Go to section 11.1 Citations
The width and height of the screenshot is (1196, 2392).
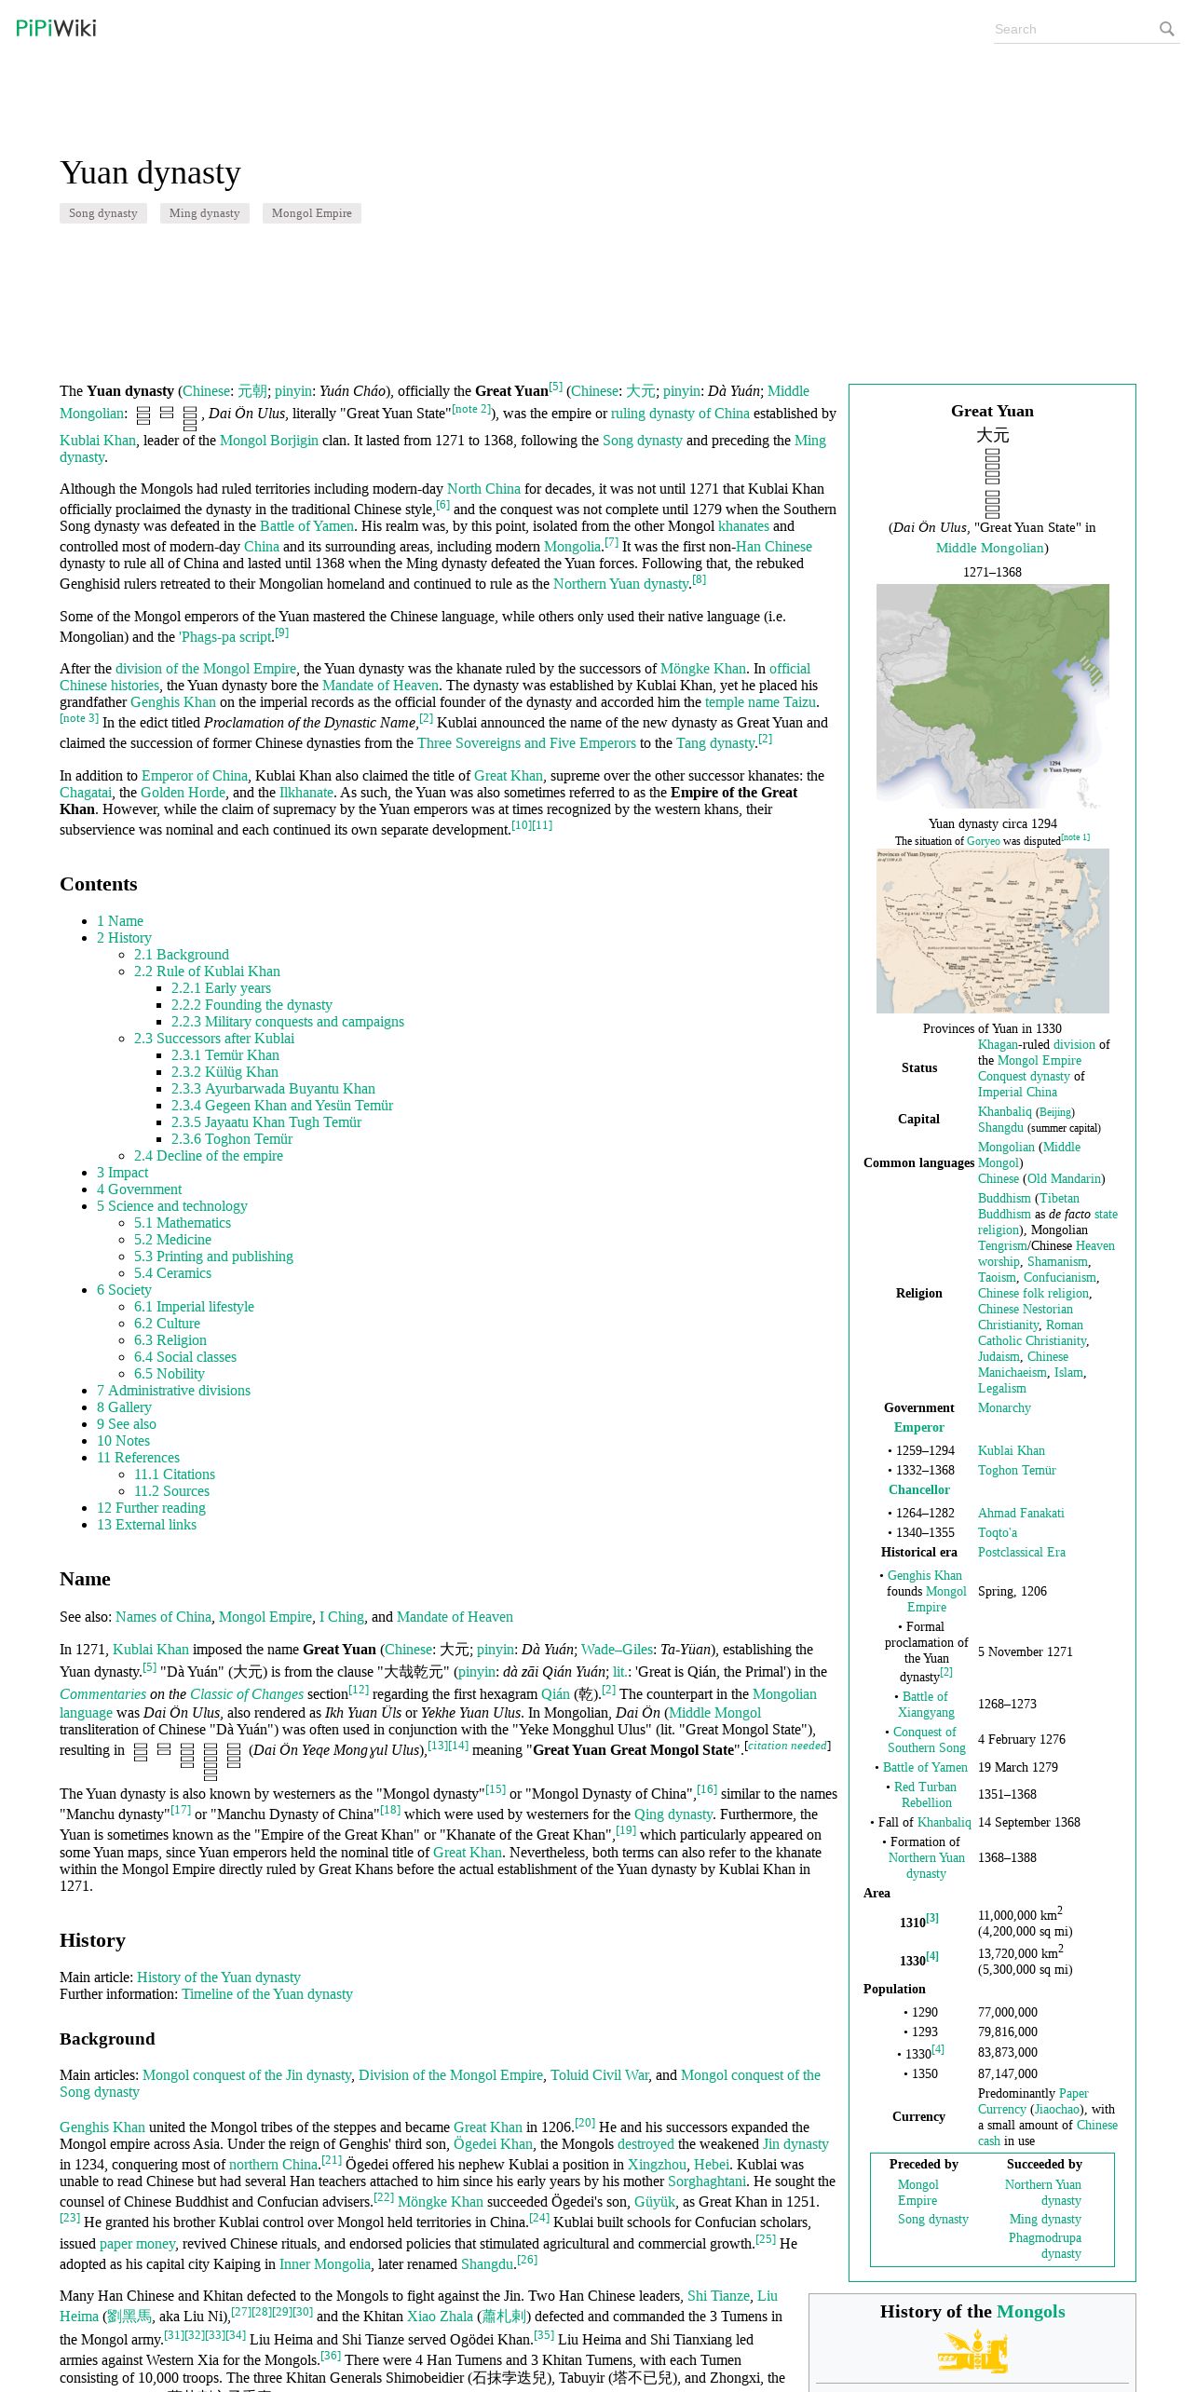(x=174, y=1475)
